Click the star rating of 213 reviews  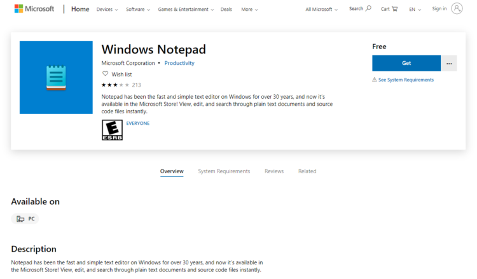(115, 85)
